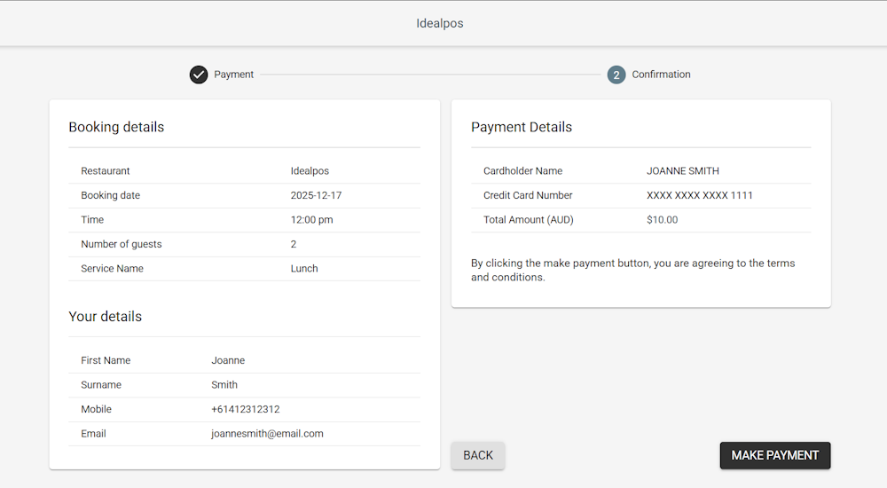This screenshot has width=887, height=488.
Task: Click the Restaurant value Idealpos in the table
Action: pyautogui.click(x=310, y=171)
